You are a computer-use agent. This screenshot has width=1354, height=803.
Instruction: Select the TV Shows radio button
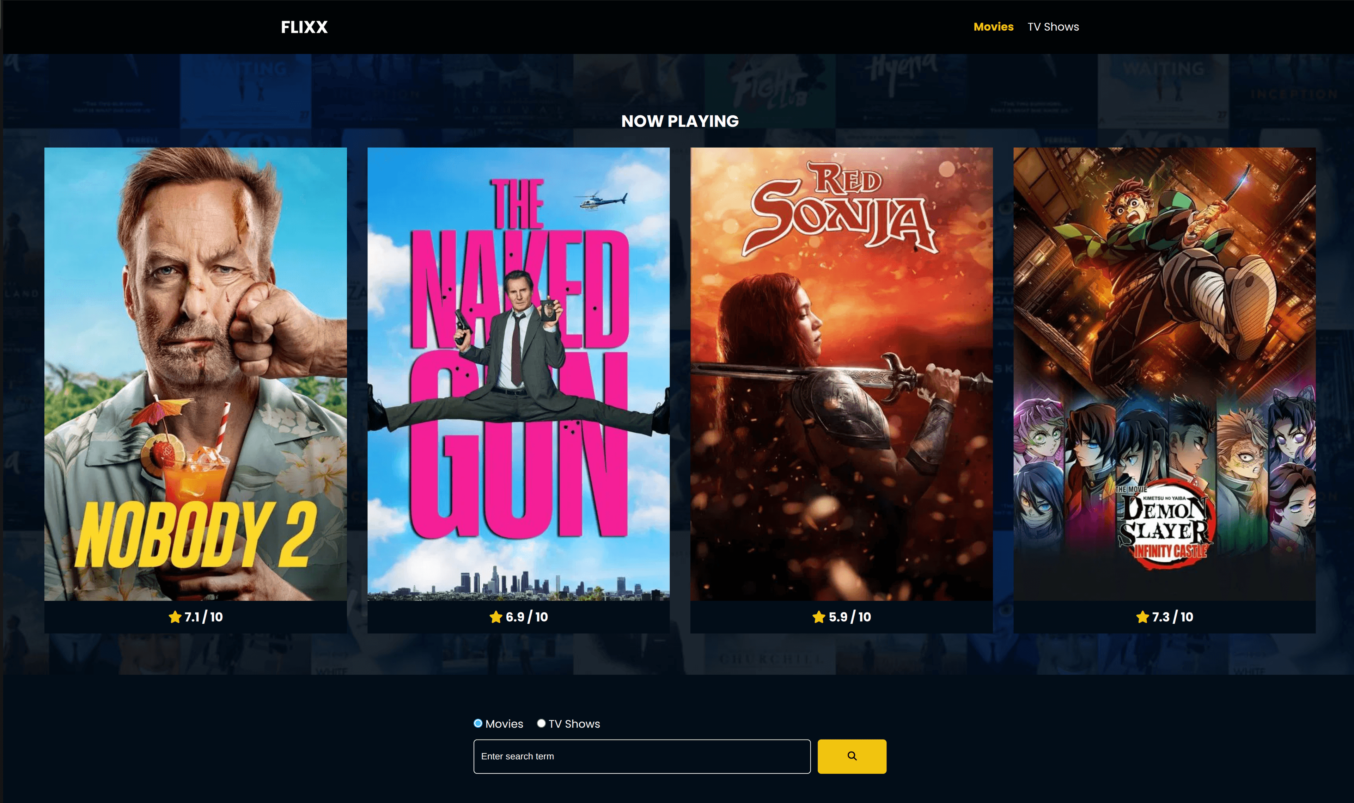(540, 723)
